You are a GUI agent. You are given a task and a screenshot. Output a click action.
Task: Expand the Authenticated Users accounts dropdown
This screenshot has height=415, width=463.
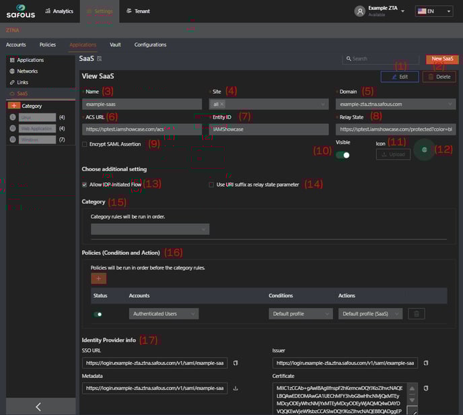164,314
